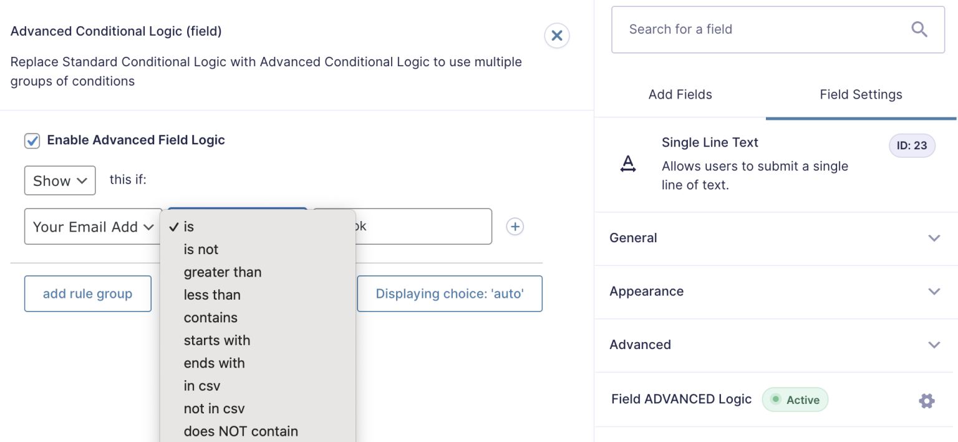958x442 pixels.
Task: Close the Advanced Conditional Logic panel
Action: point(556,36)
